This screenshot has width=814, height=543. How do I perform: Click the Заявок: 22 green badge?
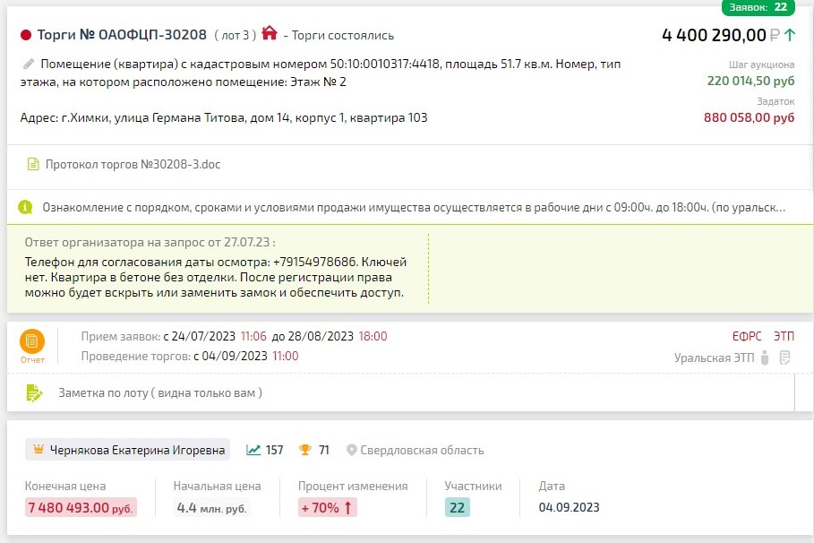coord(758,7)
